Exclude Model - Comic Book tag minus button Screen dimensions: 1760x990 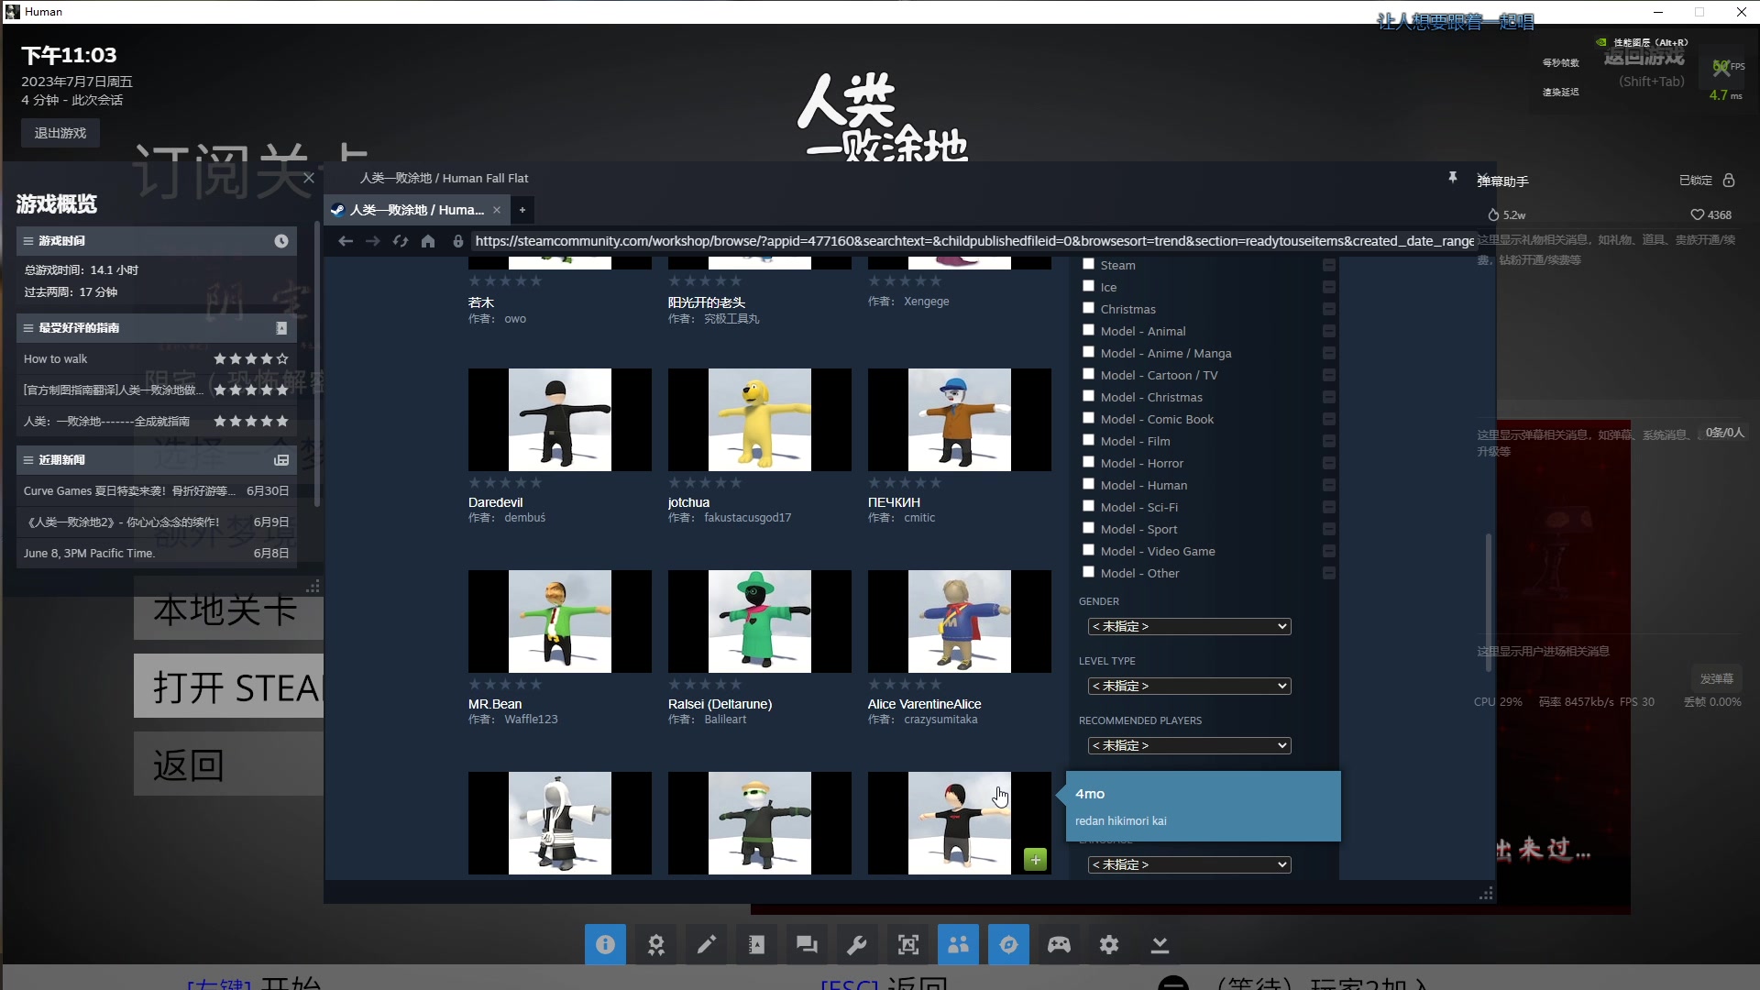click(x=1329, y=419)
